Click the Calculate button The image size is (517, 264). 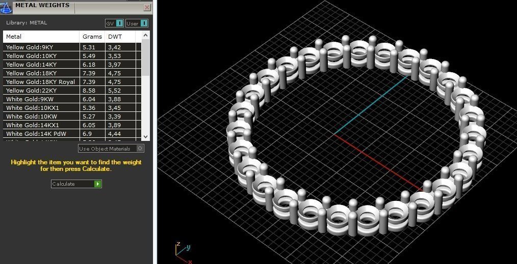pyautogui.click(x=76, y=184)
